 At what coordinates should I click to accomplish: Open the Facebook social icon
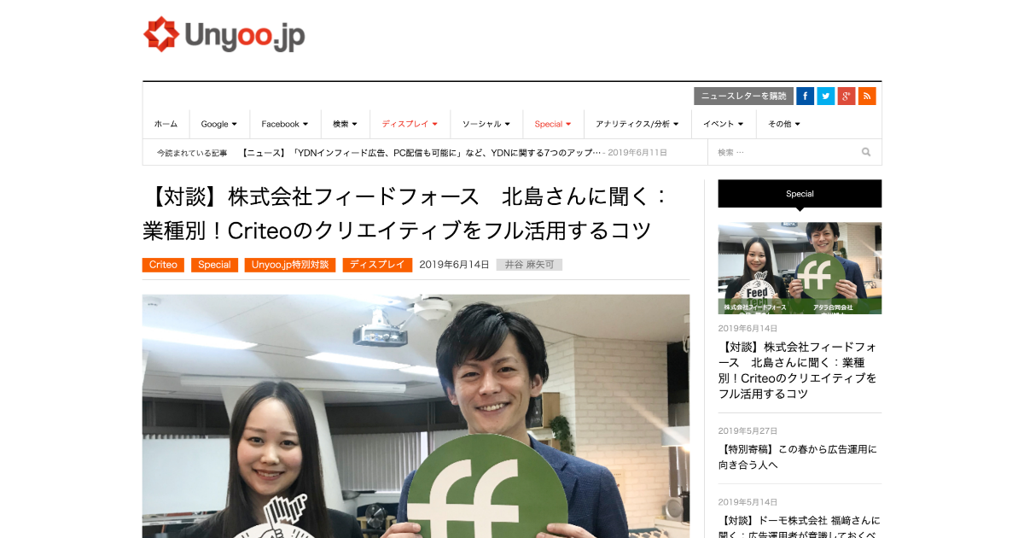coord(805,96)
